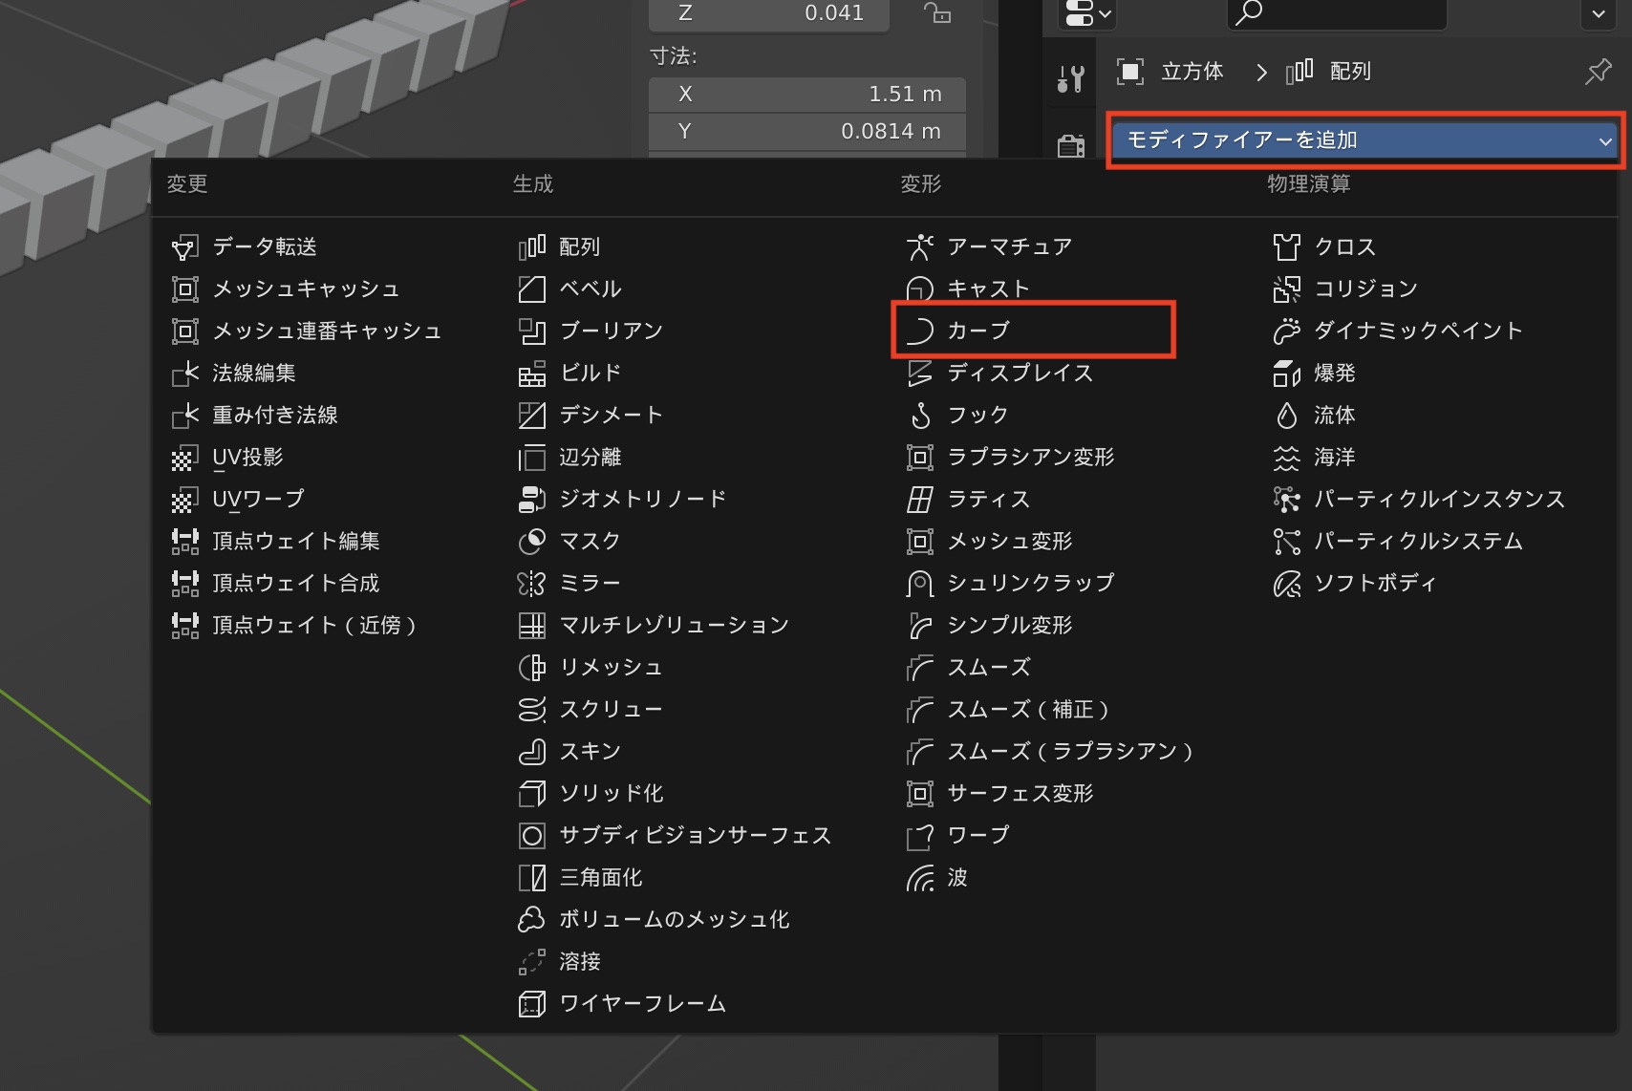The width and height of the screenshot is (1632, 1091).
Task: Toggle the Z scale lock icon
Action: tap(936, 12)
